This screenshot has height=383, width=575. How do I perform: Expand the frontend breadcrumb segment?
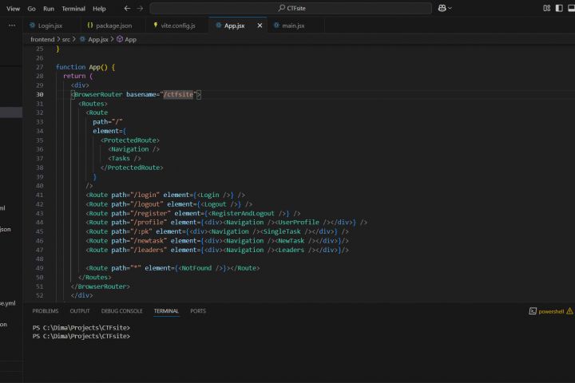pyautogui.click(x=42, y=39)
